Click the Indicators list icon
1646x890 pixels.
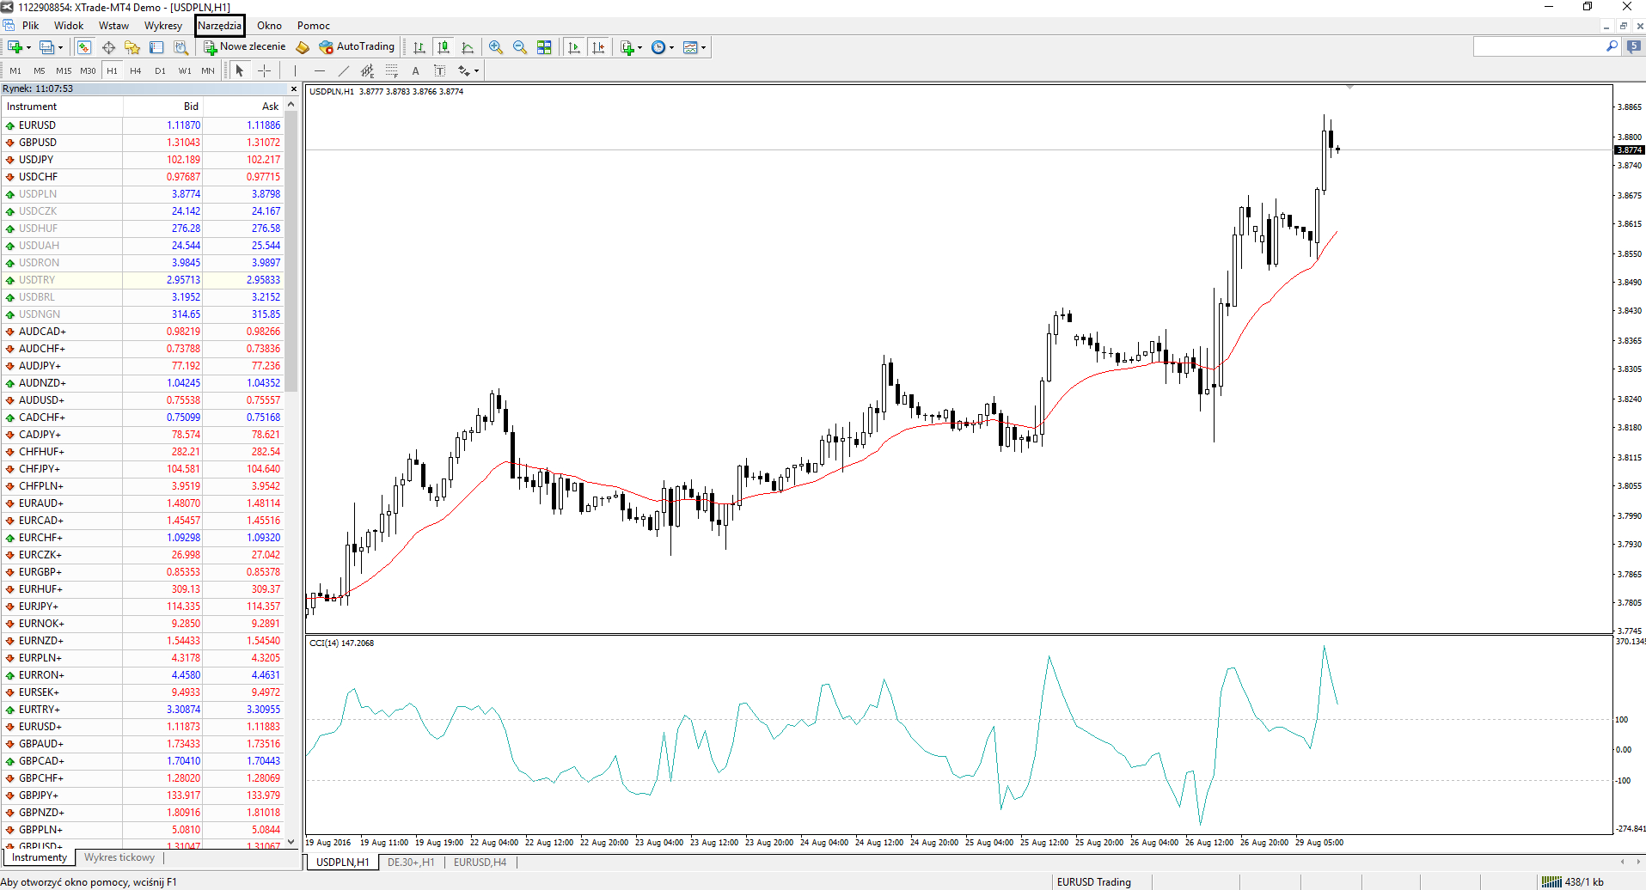627,47
